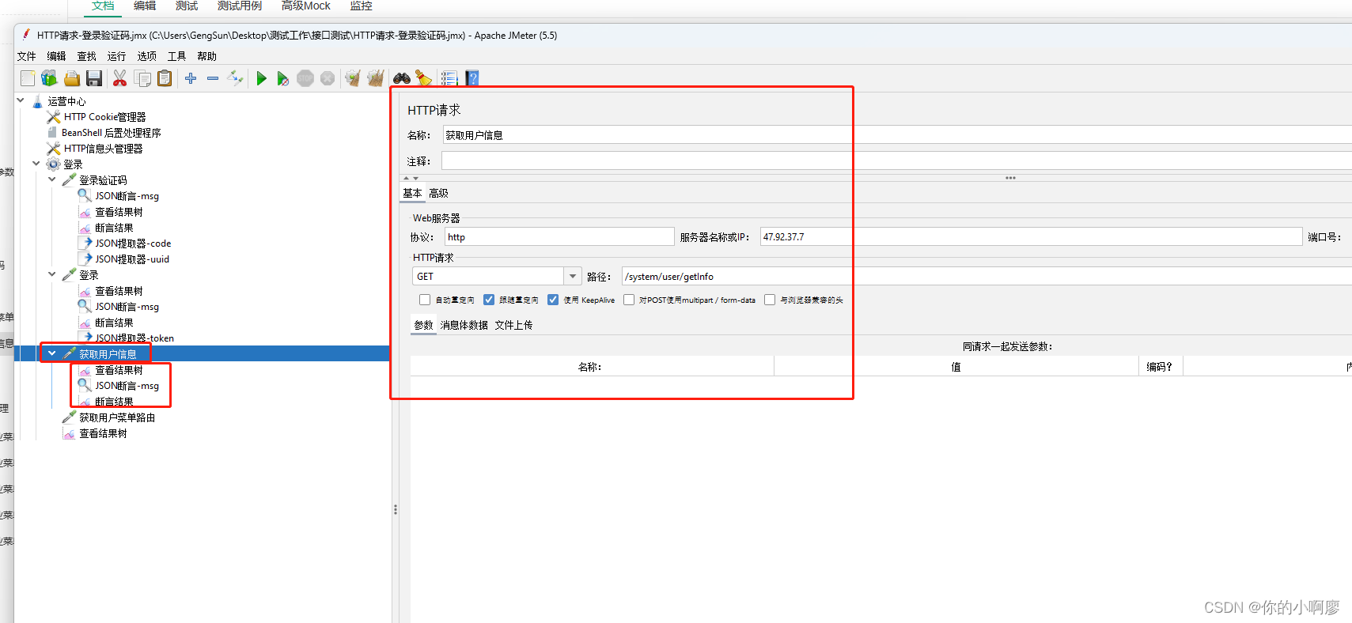Viewport: 1352px width, 623px height.
Task: Click the empty 注释 comment field
Action: click(896, 161)
